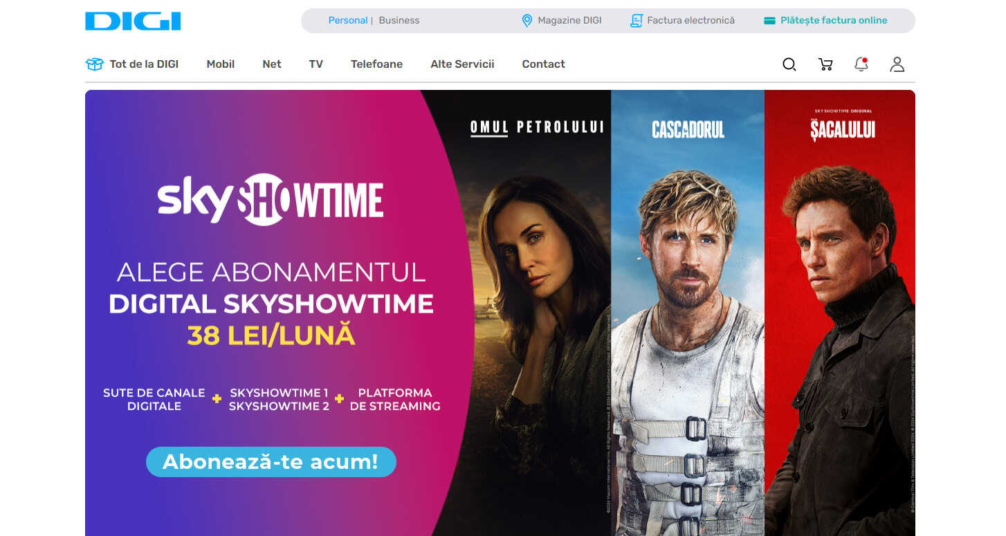This screenshot has width=1006, height=536.
Task: Click the map pin icon by Magazine DIGI
Action: click(x=527, y=21)
